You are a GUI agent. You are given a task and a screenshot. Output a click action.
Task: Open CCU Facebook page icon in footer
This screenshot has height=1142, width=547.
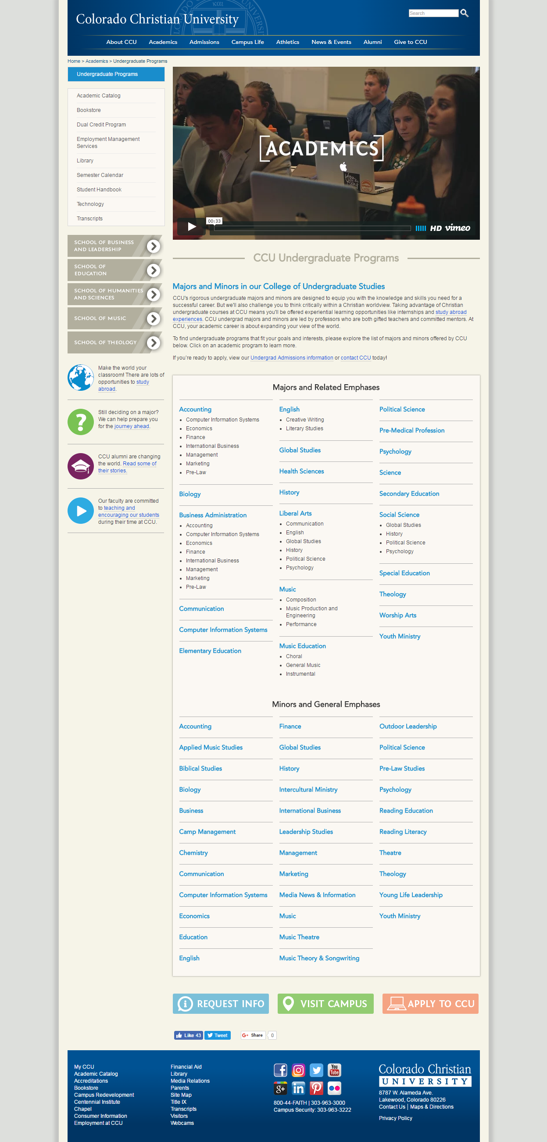[x=280, y=1070]
